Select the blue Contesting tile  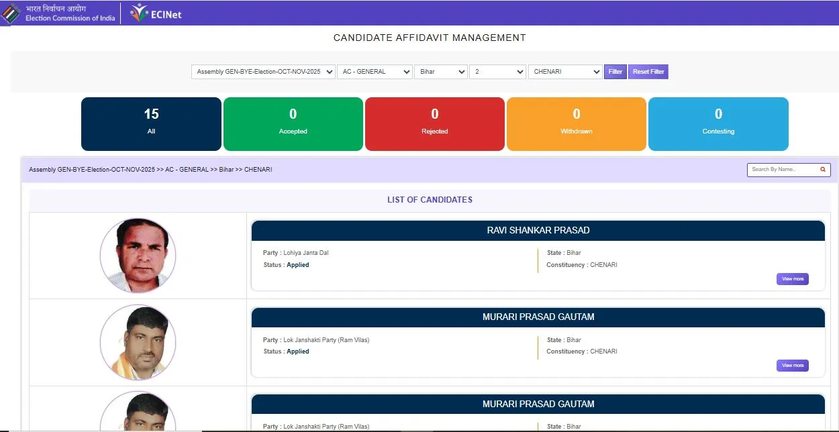pyautogui.click(x=718, y=123)
